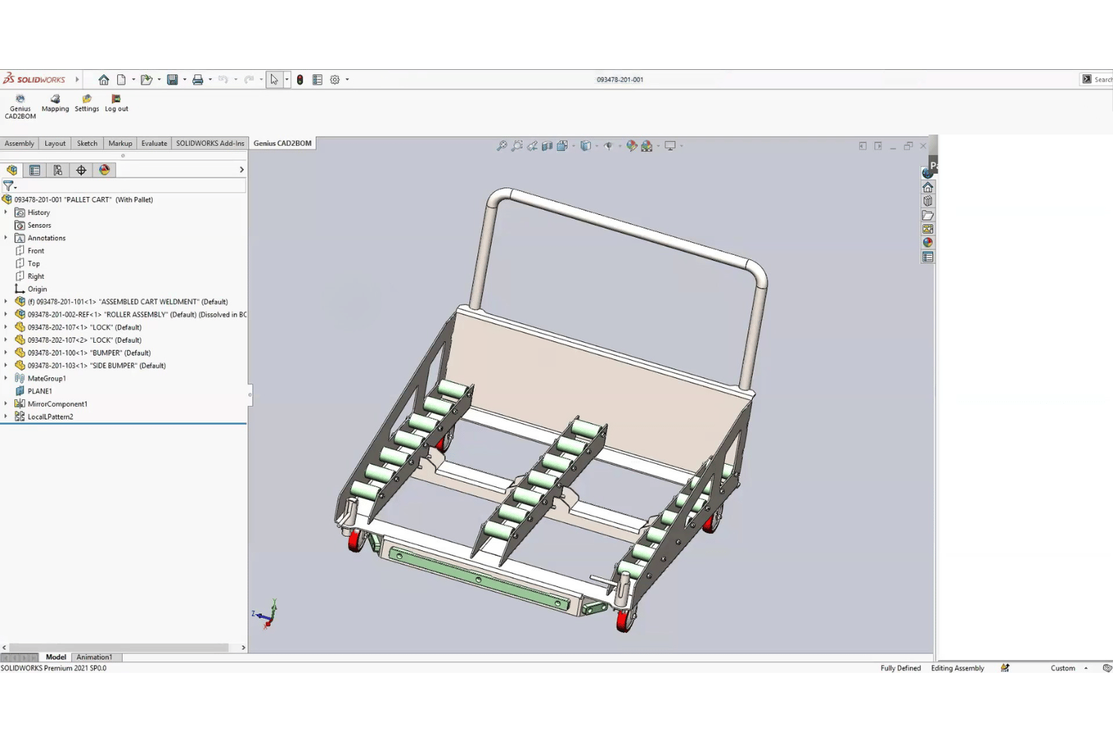Image resolution: width=1113 pixels, height=742 pixels.
Task: Open the View Palette task pane icon
Action: point(928,229)
